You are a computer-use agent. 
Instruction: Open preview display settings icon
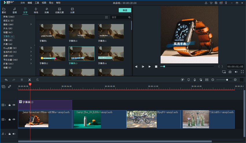[224, 72]
